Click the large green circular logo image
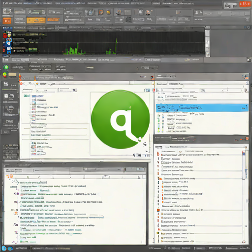 click(120, 119)
